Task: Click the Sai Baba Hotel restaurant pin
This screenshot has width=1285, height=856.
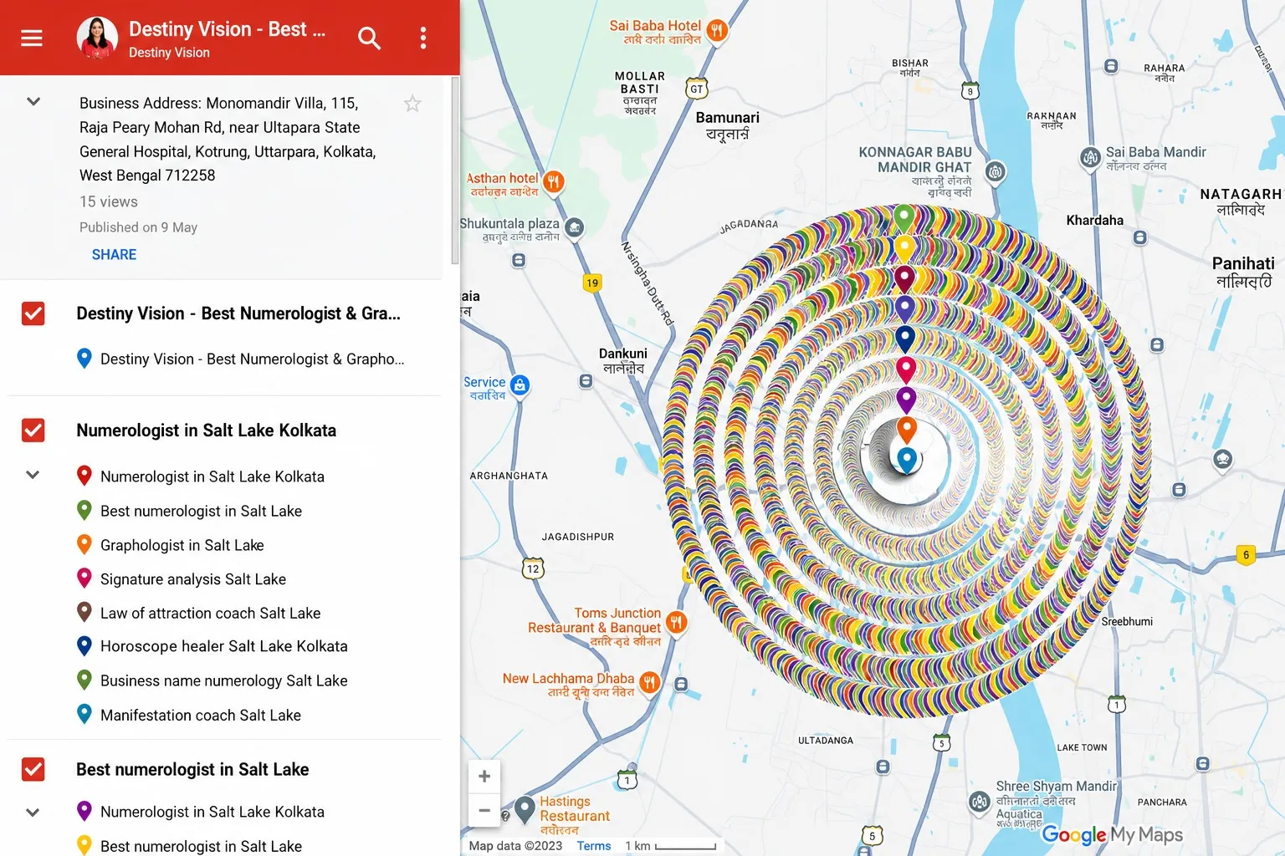Action: tap(717, 31)
